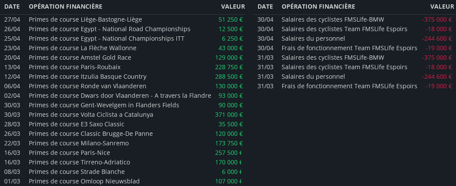
Task: Select the Tirreno-Adriatico bonus row
Action: 79,162
